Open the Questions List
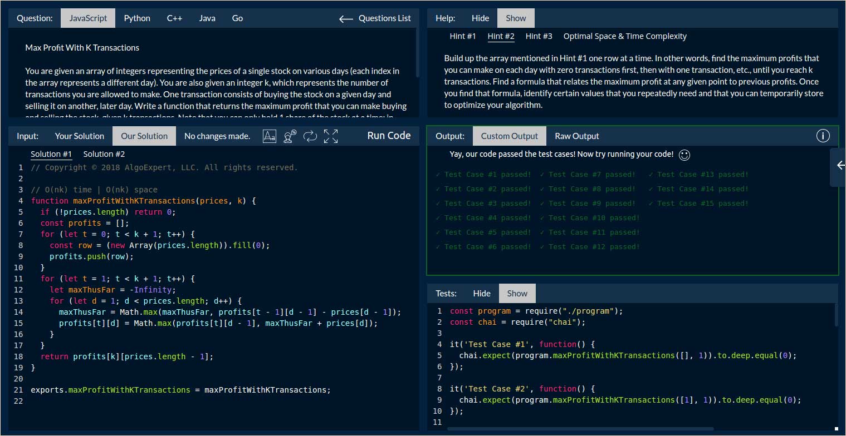 coord(384,18)
